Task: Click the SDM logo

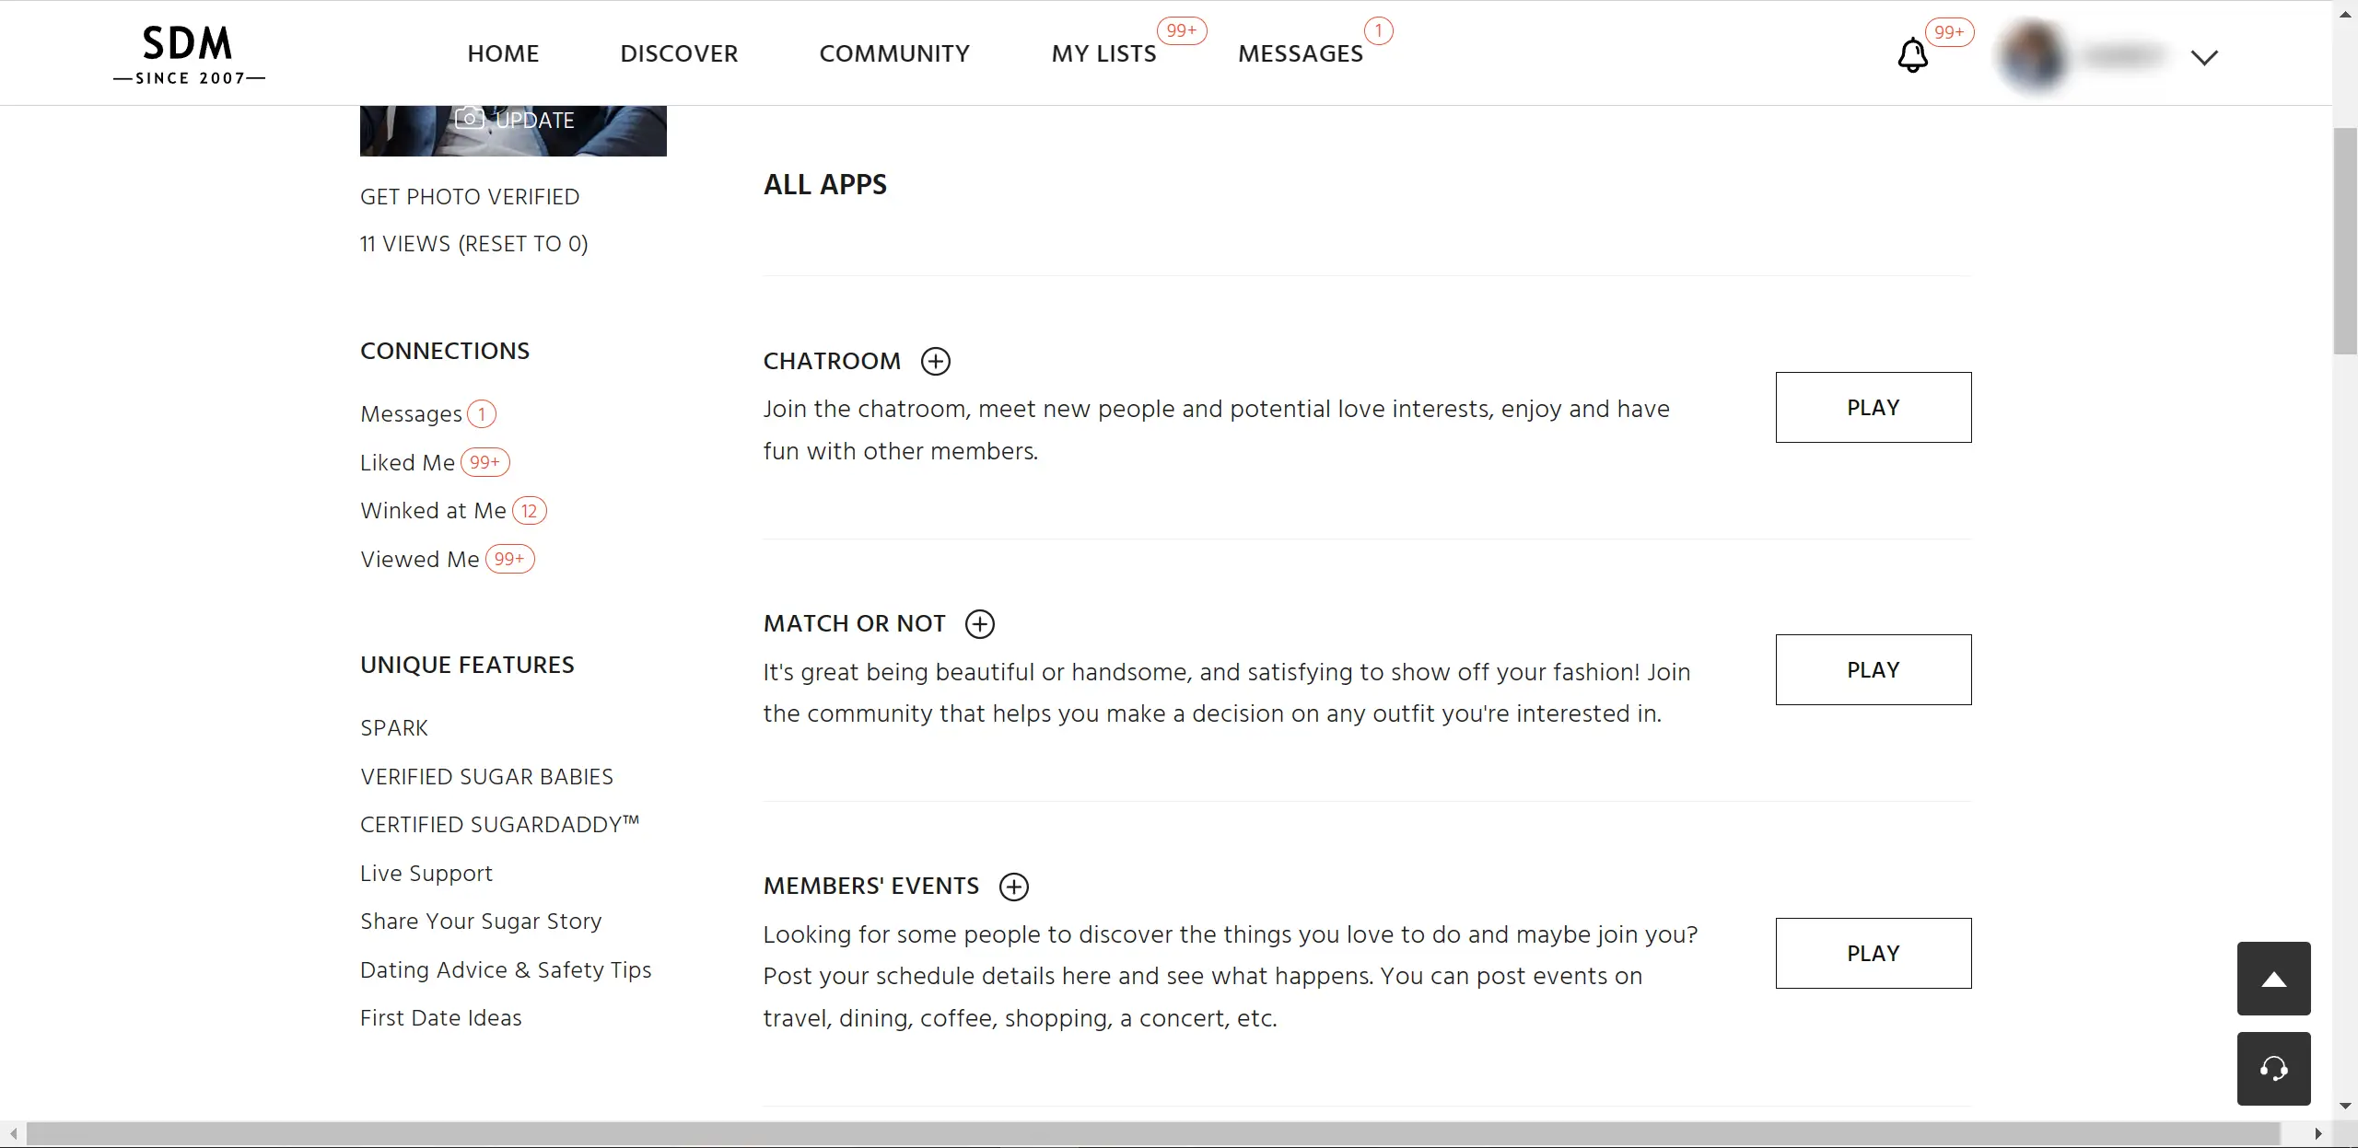Action: click(x=189, y=54)
